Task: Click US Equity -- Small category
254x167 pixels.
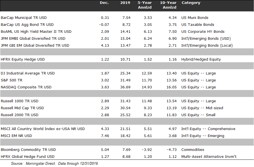Action: (198, 115)
